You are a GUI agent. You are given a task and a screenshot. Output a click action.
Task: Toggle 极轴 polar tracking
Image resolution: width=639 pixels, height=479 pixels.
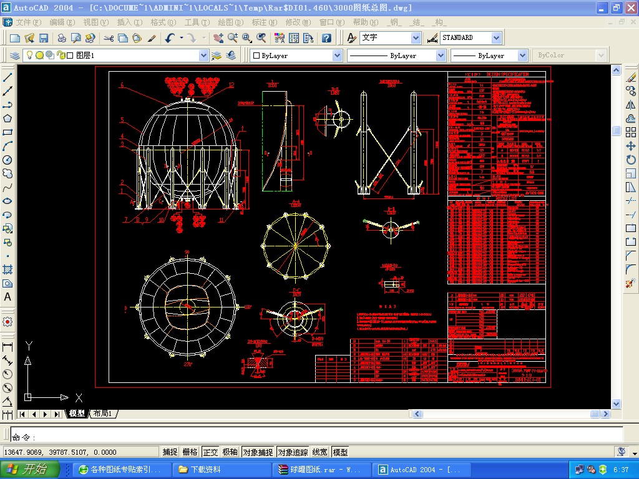pos(230,452)
